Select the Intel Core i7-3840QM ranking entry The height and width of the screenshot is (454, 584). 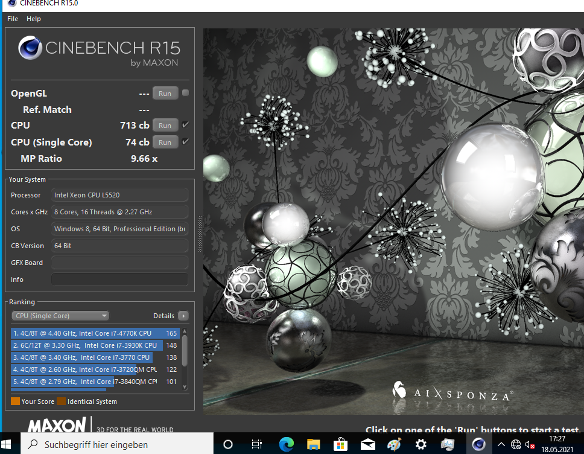click(x=95, y=382)
